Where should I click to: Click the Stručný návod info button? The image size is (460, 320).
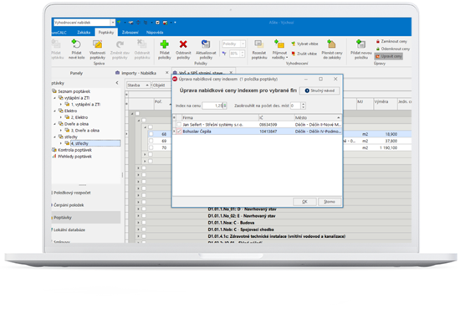coord(319,90)
